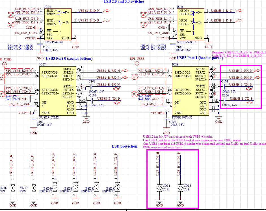Select the USB3S_B_TX_P net label
Screen dimensions: 266x211
108,98
